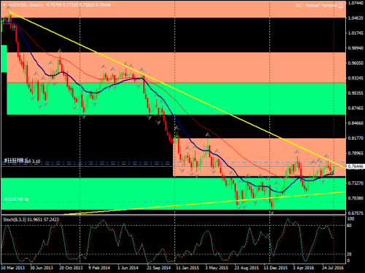
Task: Click the up fractal arrow above the October 2013 high
Action: (x=60, y=51)
